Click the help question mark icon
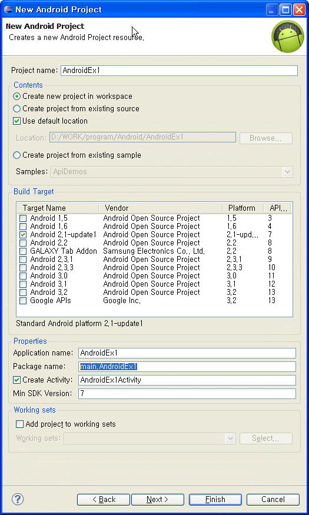This screenshot has width=309, height=515. click(x=18, y=499)
